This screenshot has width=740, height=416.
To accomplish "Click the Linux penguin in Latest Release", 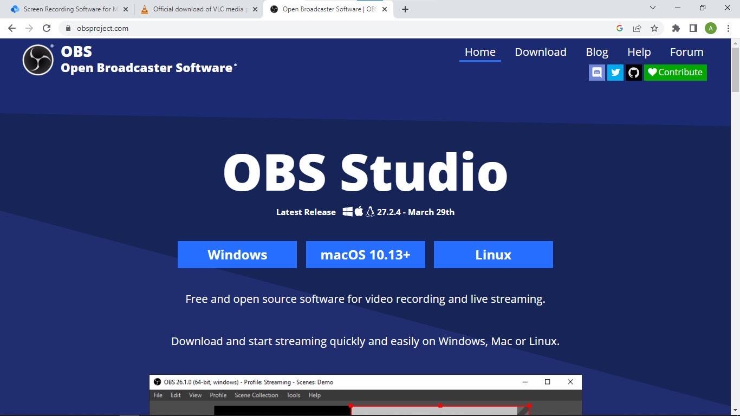I will click(370, 212).
